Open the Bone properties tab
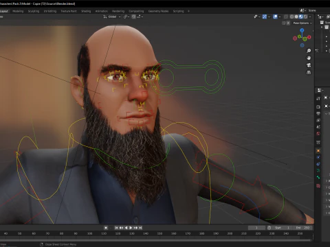 pyautogui.click(x=318, y=178)
